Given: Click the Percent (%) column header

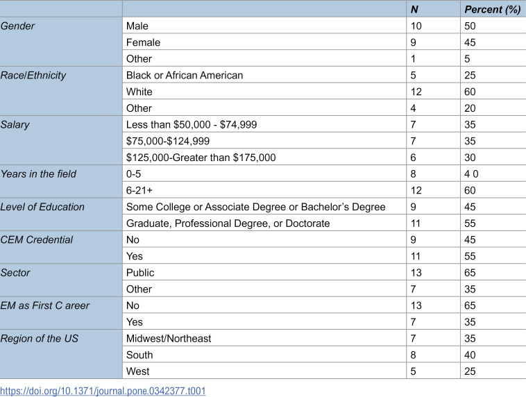Looking at the screenshot, I should click(x=492, y=10).
